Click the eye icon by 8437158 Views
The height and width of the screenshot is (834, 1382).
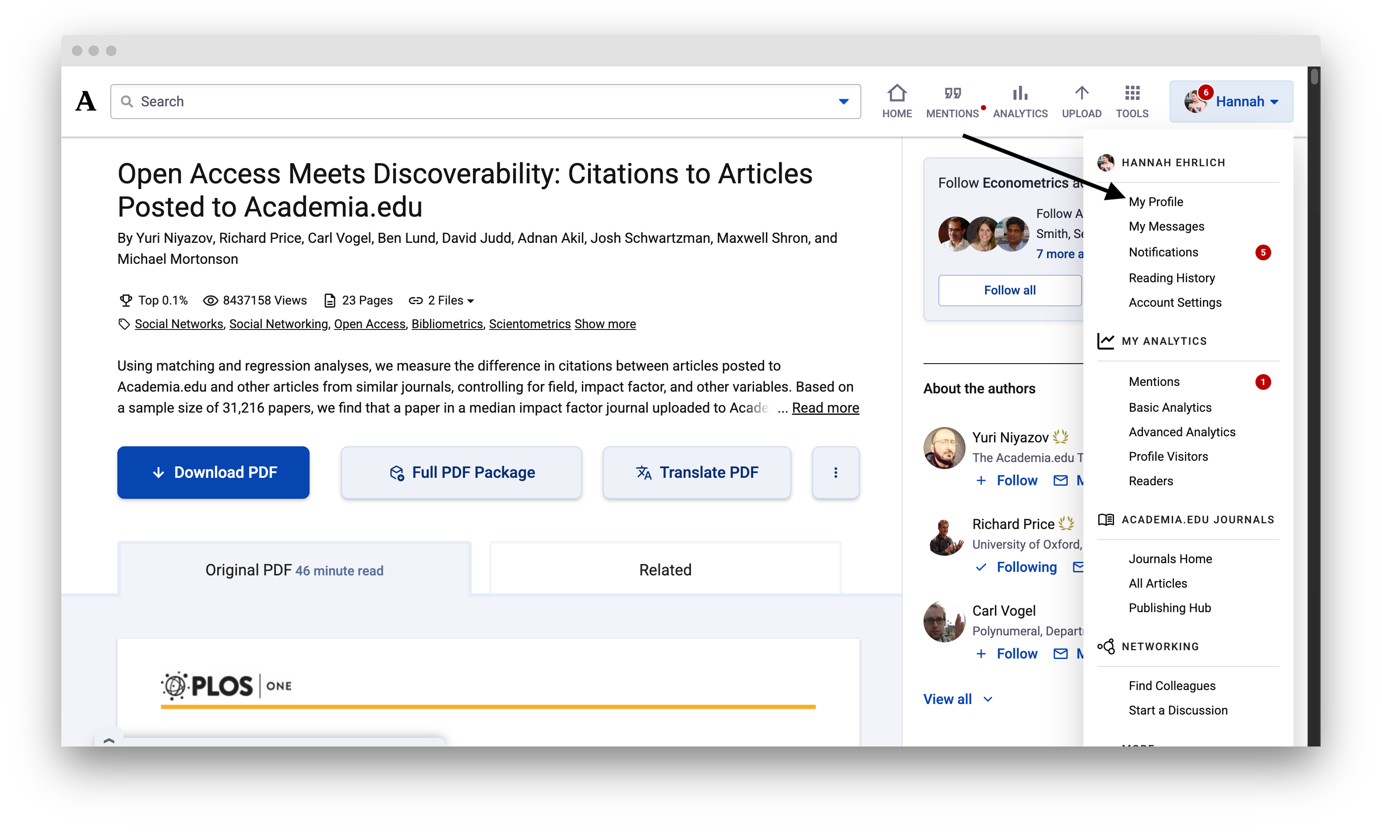[x=210, y=301]
